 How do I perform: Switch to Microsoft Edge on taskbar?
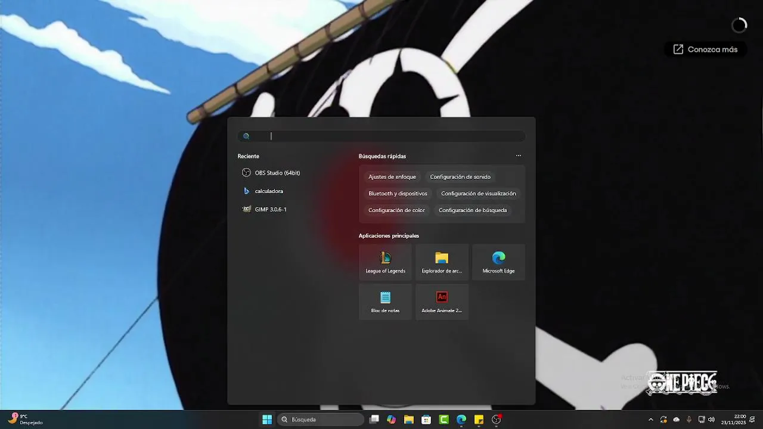click(461, 419)
